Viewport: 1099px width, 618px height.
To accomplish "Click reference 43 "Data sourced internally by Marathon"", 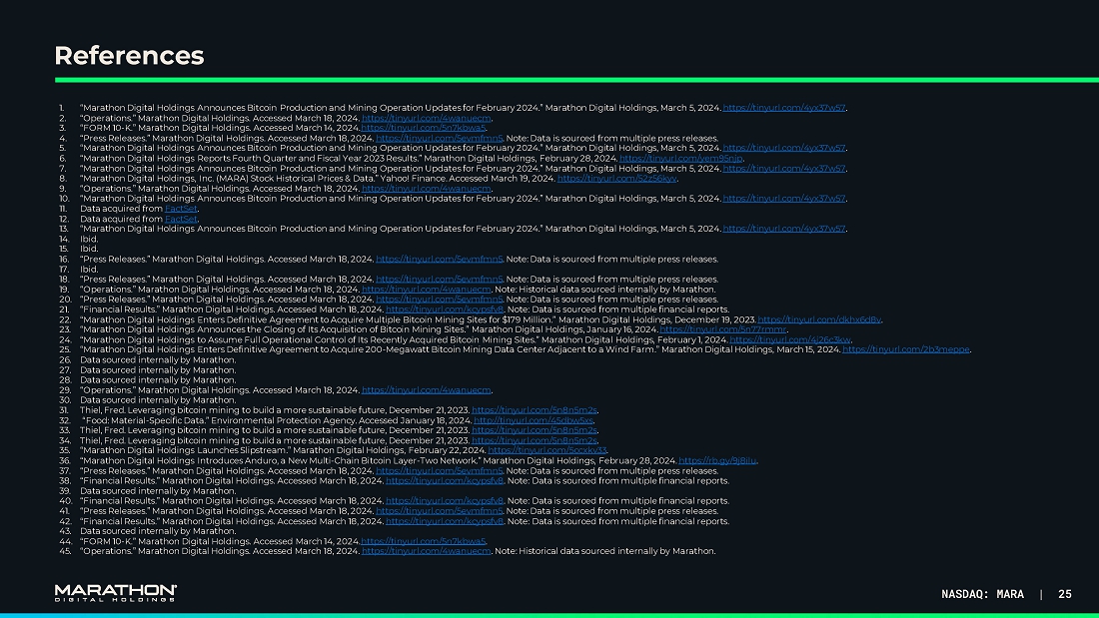I will (x=158, y=531).
